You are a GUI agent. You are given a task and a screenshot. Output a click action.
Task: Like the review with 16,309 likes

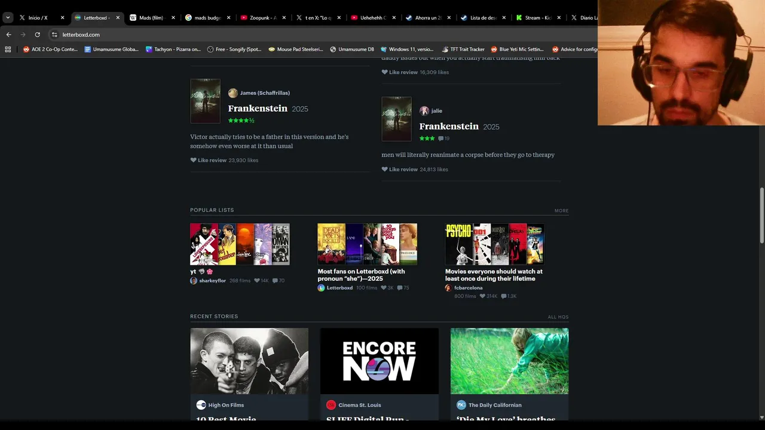click(x=399, y=72)
